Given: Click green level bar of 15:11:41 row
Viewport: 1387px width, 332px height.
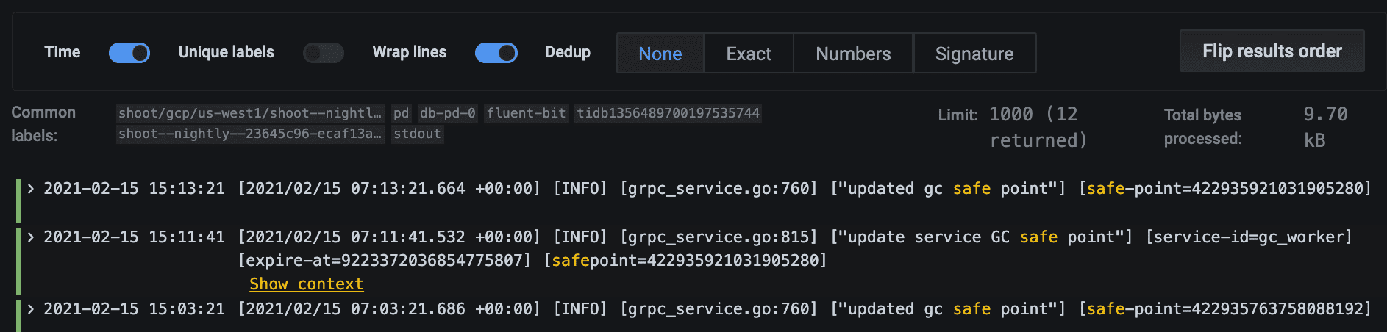Looking at the screenshot, I should point(18,261).
